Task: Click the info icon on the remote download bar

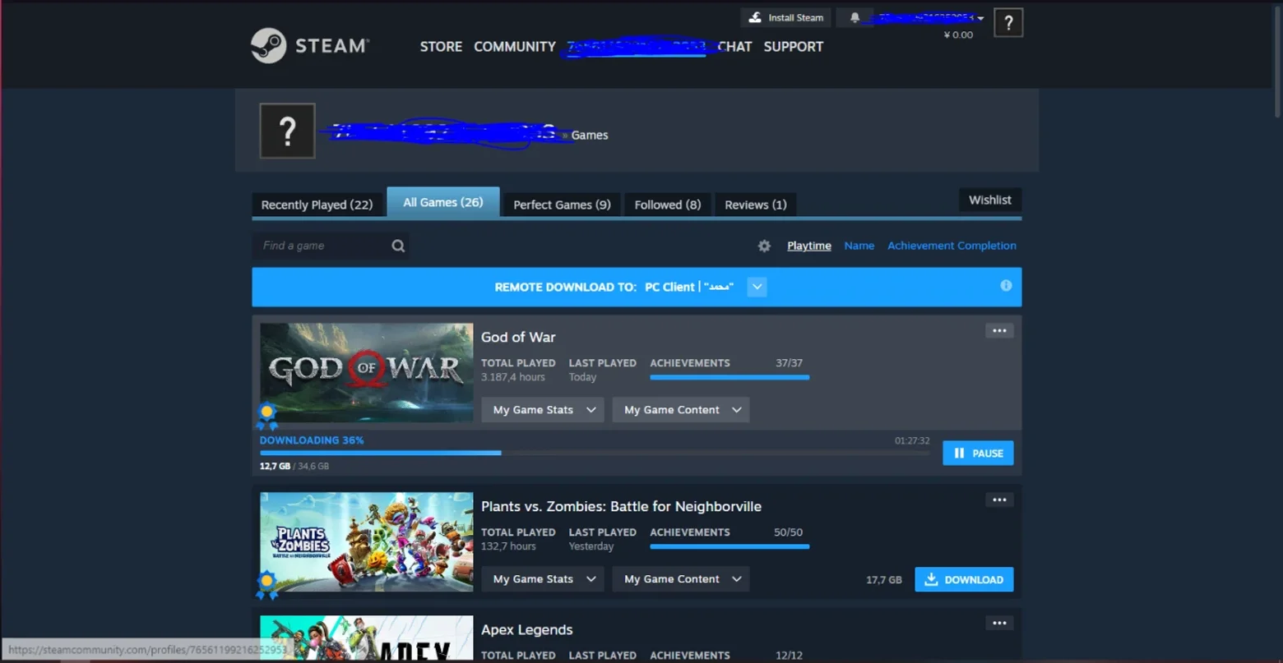Action: point(1006,285)
